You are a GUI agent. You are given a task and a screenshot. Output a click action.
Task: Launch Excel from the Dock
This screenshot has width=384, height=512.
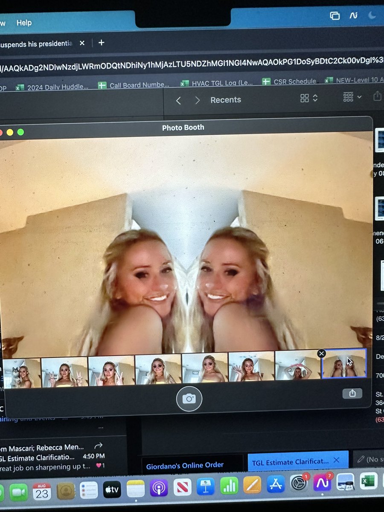368,480
